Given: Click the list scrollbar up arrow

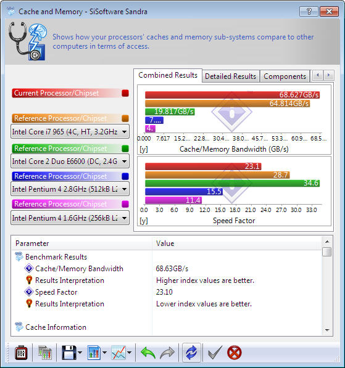Looking at the screenshot, I should (327, 241).
